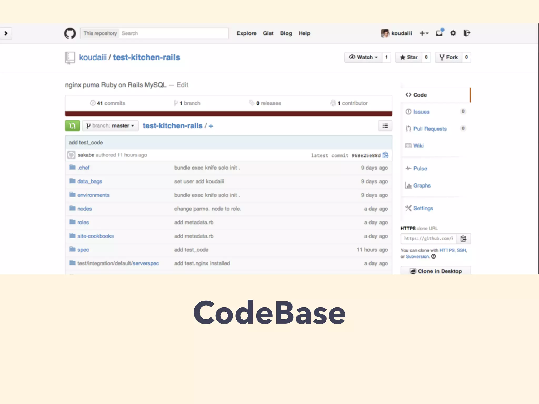
Task: Switch clone URL to Subversion
Action: 418,256
